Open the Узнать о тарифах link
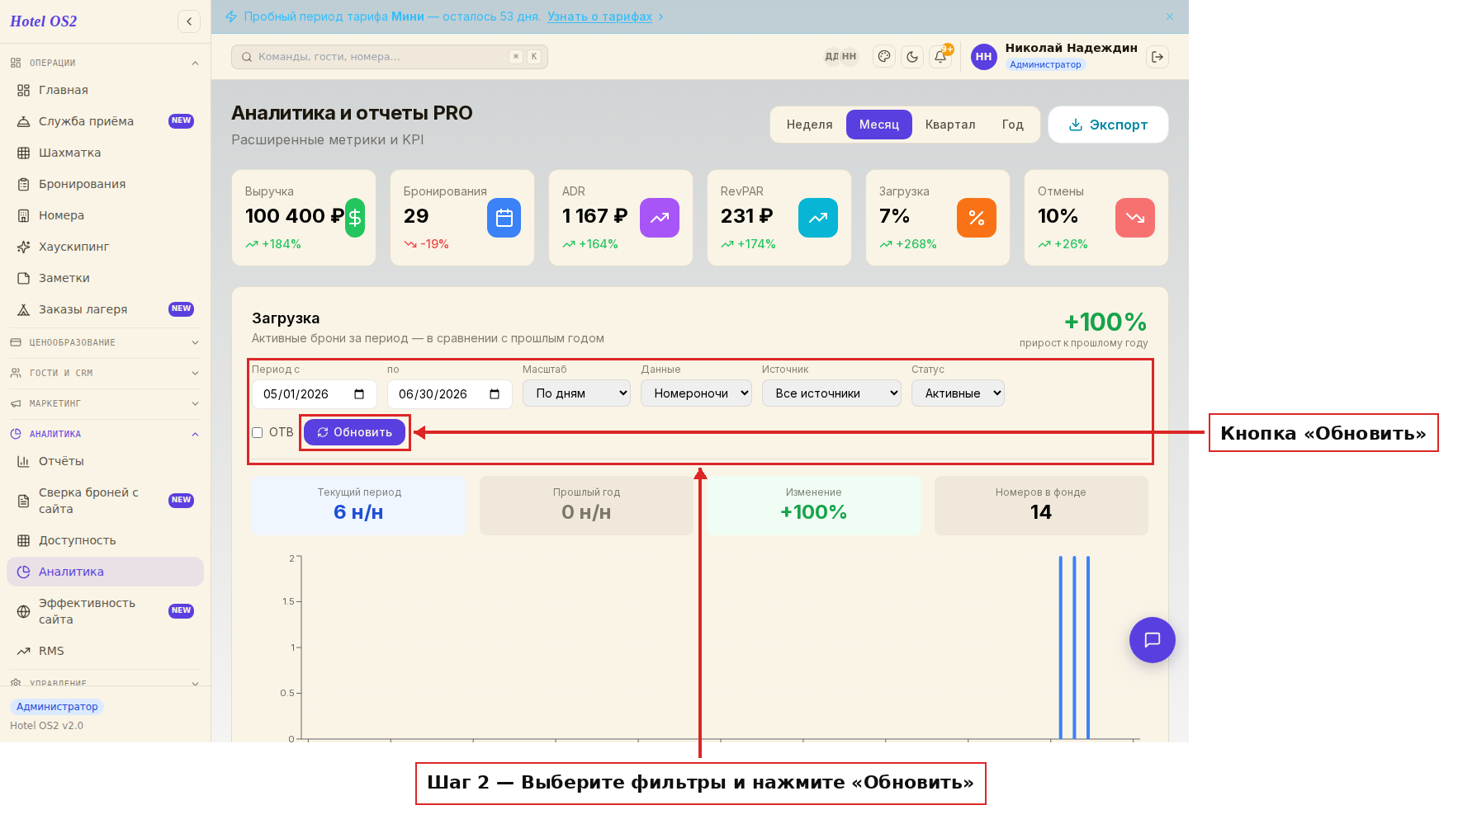The height and width of the screenshot is (824, 1458). coord(599,16)
